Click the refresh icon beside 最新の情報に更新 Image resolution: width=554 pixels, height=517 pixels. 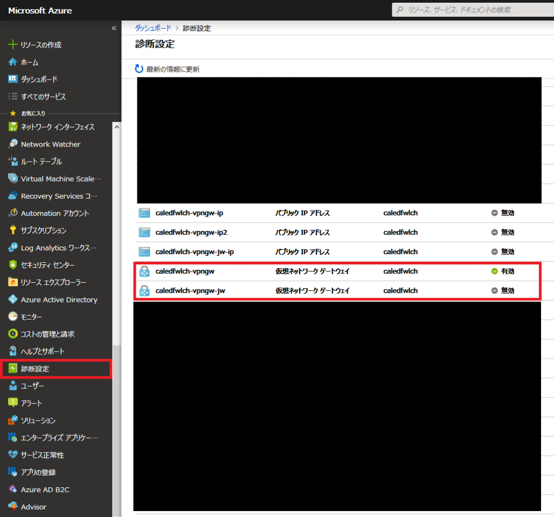tap(139, 69)
